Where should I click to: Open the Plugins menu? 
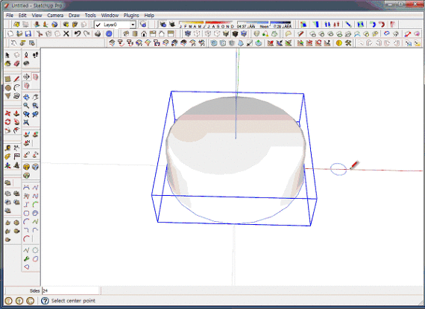pyautogui.click(x=131, y=16)
